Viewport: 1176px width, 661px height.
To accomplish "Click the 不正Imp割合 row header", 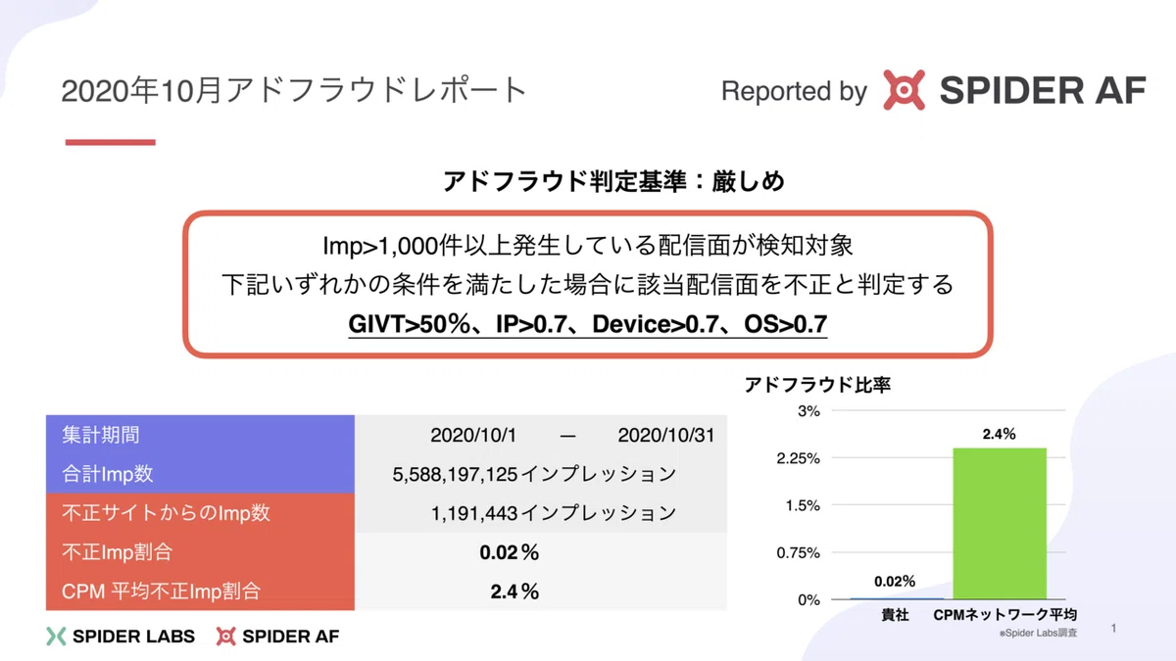I will (x=200, y=552).
